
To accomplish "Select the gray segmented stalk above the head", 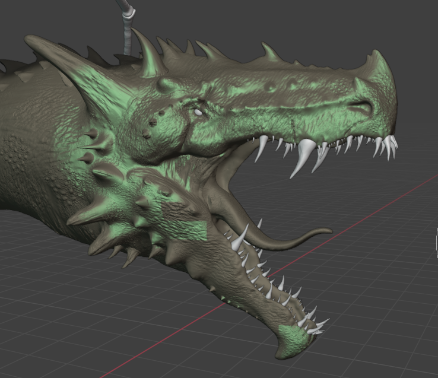I will tap(126, 27).
